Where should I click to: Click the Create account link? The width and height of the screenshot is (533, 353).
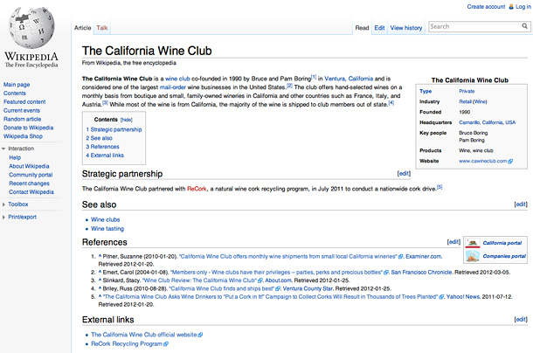coord(486,7)
